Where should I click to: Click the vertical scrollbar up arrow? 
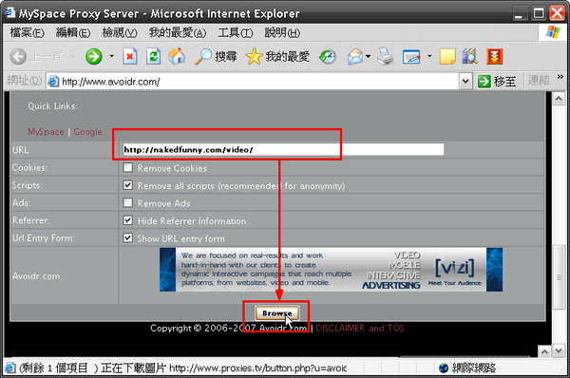pos(559,99)
